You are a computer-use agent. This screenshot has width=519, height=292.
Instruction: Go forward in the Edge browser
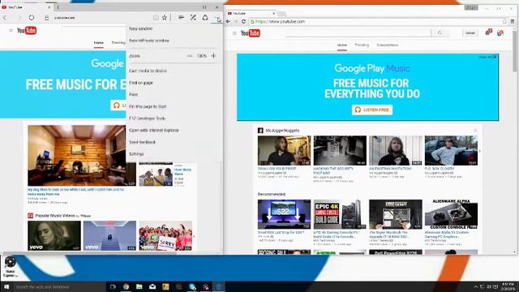coord(19,18)
